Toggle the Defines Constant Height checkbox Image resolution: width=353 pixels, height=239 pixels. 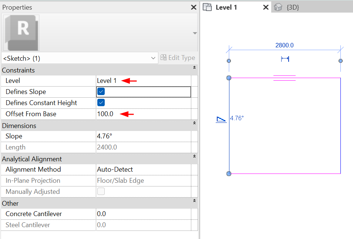coord(101,102)
